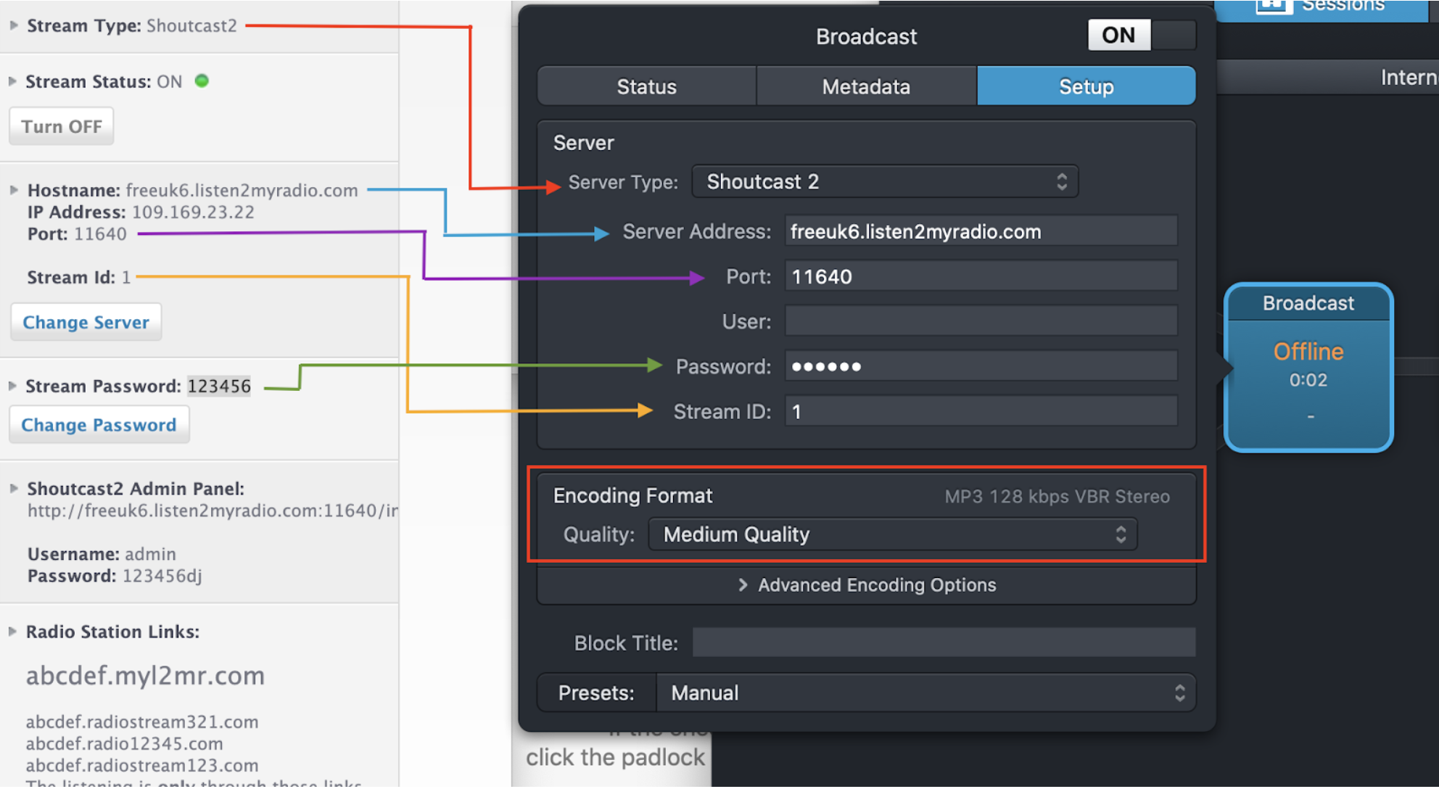The width and height of the screenshot is (1439, 789).
Task: Open the Metadata tab
Action: coord(866,86)
